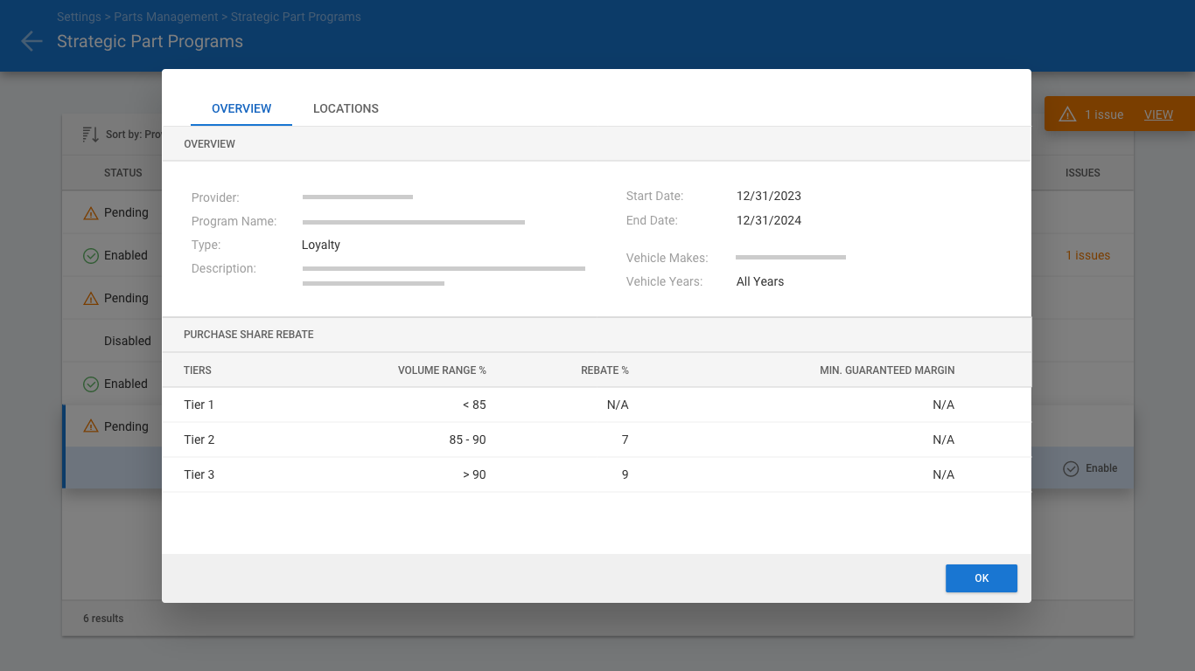The height and width of the screenshot is (671, 1195).
Task: Click the Tier 1 row label
Action: 199,405
